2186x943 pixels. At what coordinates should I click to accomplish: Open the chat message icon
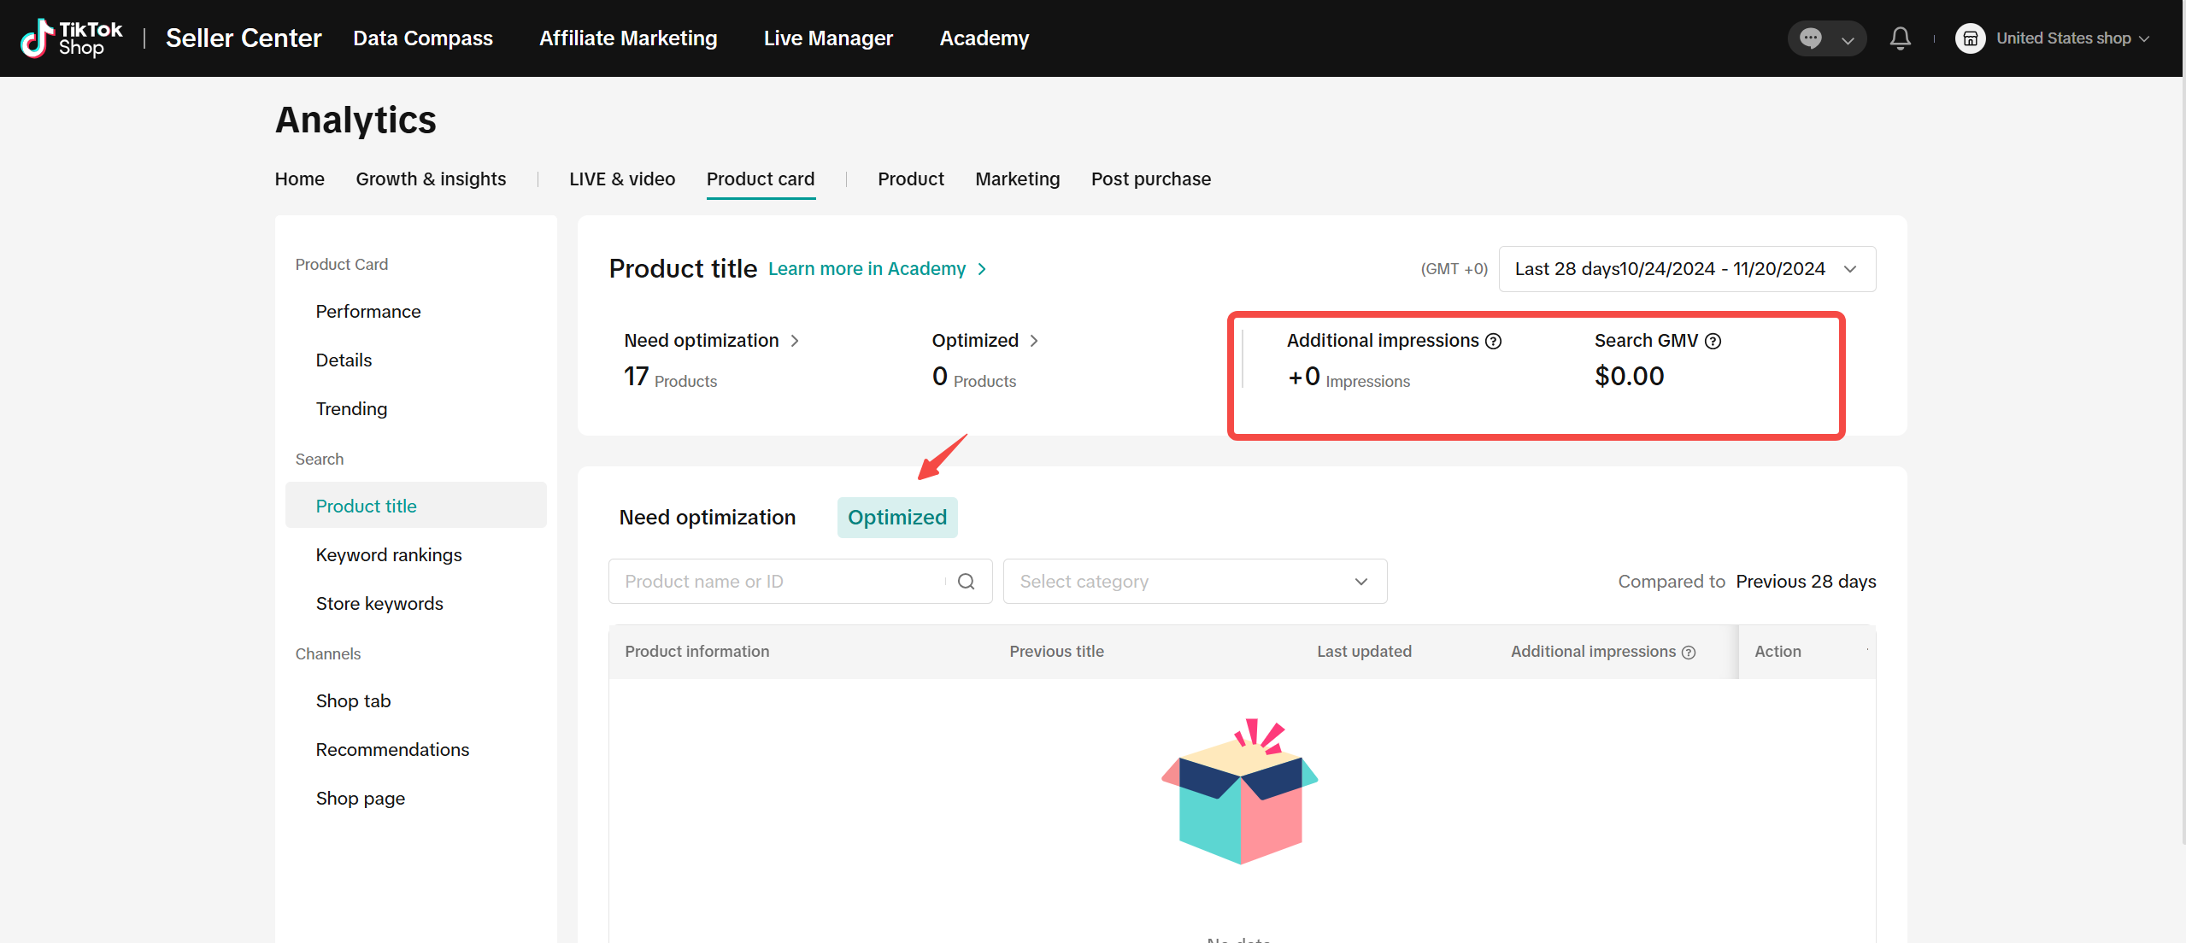click(x=1810, y=38)
